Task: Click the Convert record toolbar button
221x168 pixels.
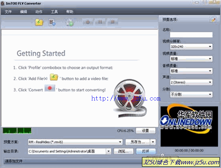Action: pyautogui.click(x=88, y=22)
